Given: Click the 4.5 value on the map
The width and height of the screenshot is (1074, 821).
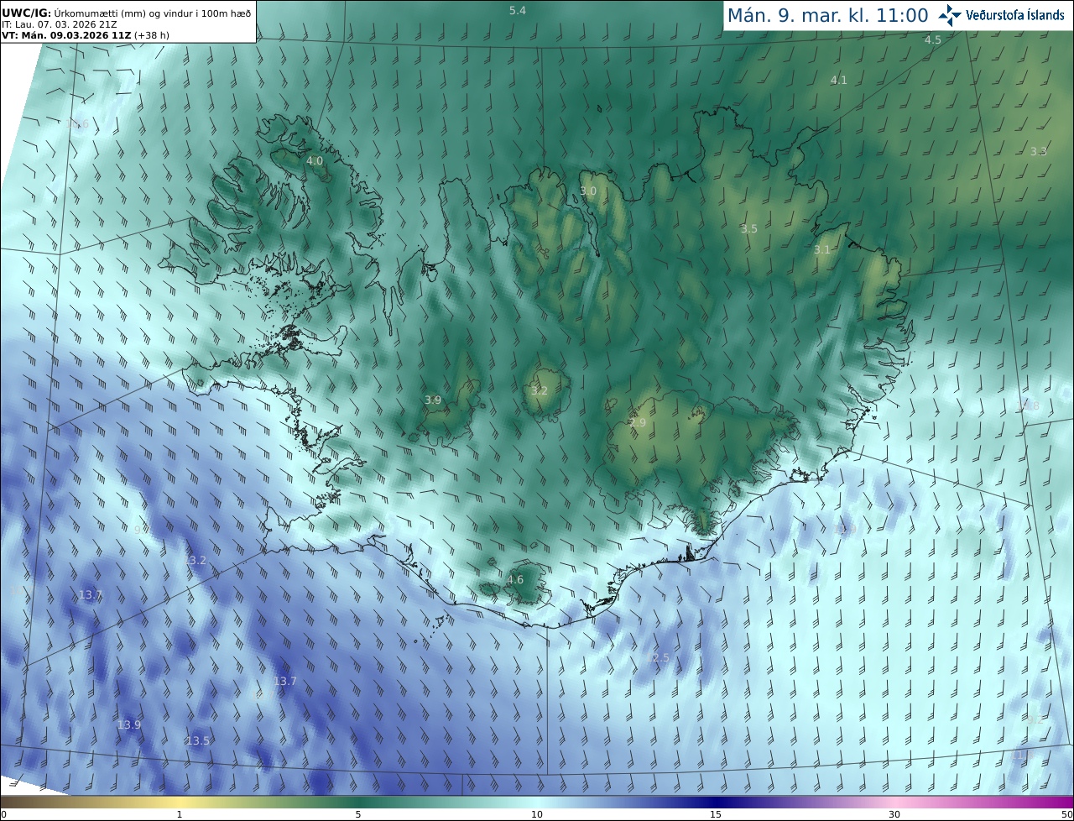Looking at the screenshot, I should [933, 39].
